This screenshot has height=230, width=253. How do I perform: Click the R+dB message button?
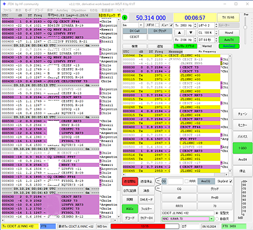(215, 198)
